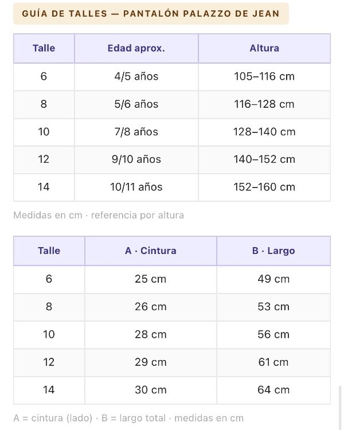344x430 pixels.
Task: Click the Medidas en cm reference note
Action: pyautogui.click(x=99, y=215)
